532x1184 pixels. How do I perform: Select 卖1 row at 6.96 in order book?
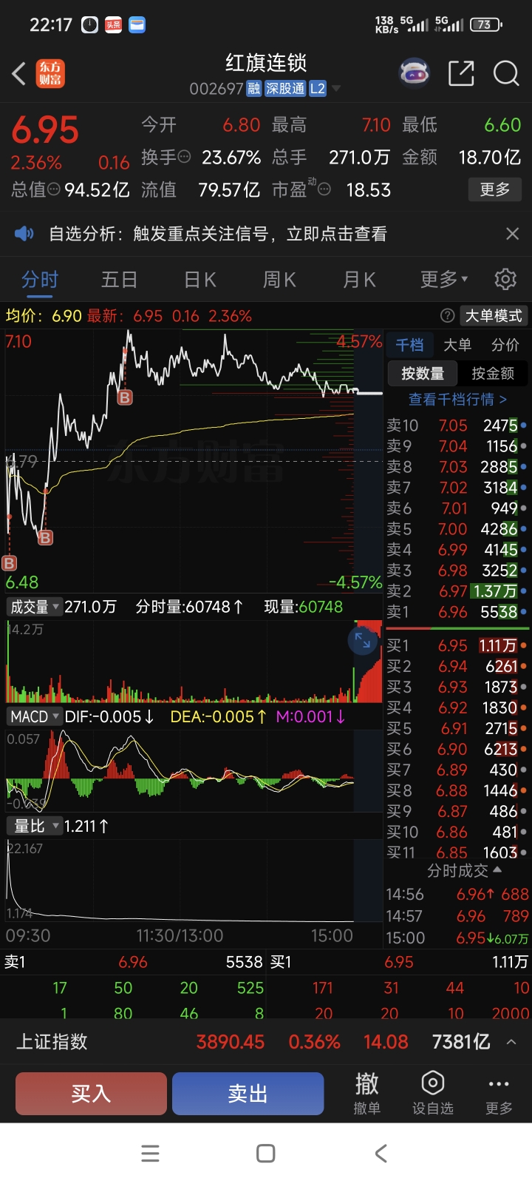point(457,612)
